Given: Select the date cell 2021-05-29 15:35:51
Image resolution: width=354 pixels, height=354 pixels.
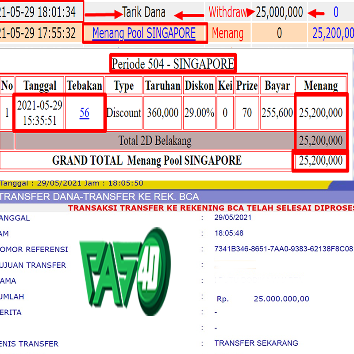Looking at the screenshot, I should click(x=40, y=113).
